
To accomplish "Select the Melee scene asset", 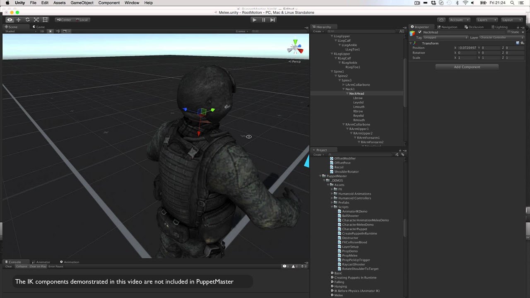I will coord(338,295).
